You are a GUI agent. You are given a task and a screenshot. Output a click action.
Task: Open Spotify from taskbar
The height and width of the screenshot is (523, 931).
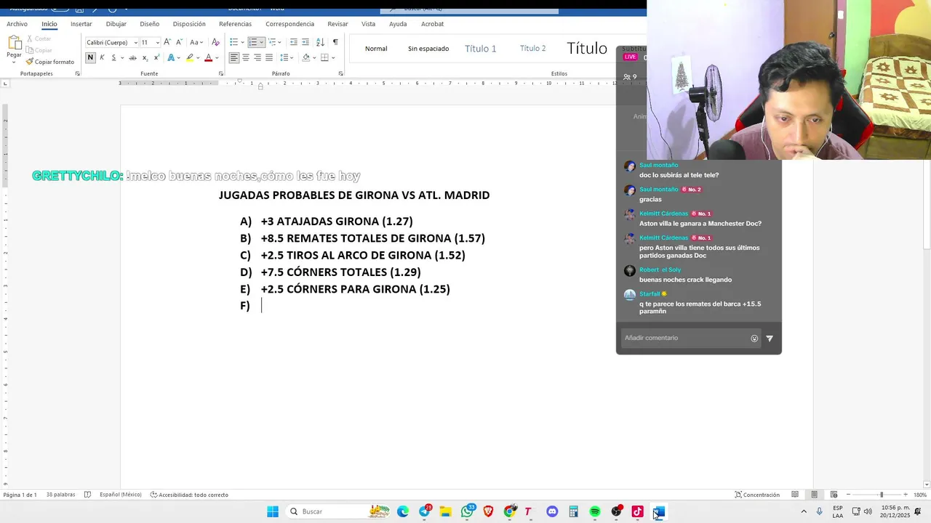595,511
